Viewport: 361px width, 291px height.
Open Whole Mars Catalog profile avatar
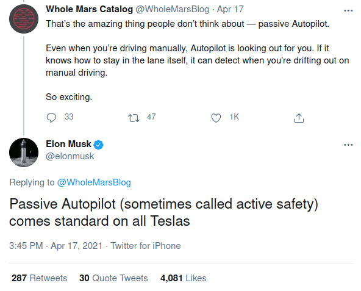tap(24, 19)
